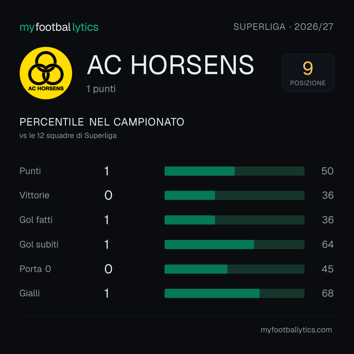Screen dimensions: 354x354
Task: Select the Punti stat label
Action: pyautogui.click(x=30, y=171)
